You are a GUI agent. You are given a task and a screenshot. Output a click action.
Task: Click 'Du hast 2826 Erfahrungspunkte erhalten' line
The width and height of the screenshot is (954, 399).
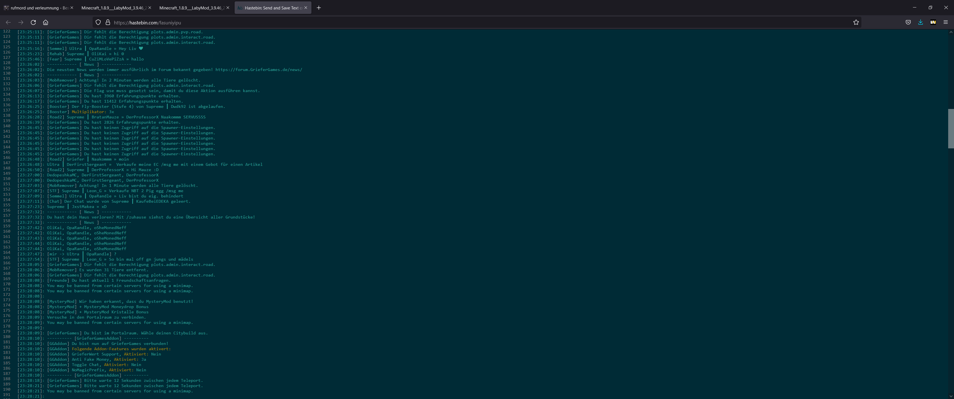coord(99,122)
